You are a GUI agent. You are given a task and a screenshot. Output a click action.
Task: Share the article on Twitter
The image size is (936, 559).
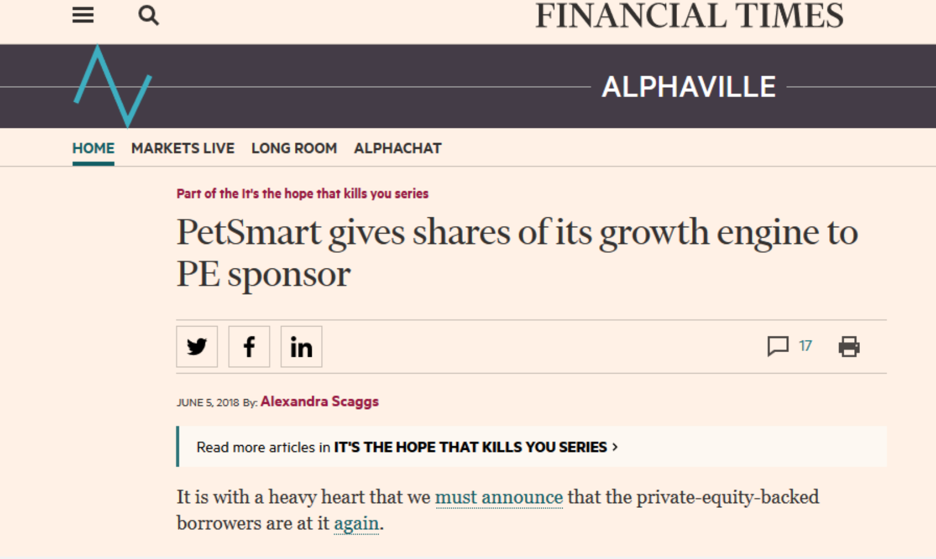click(x=197, y=347)
